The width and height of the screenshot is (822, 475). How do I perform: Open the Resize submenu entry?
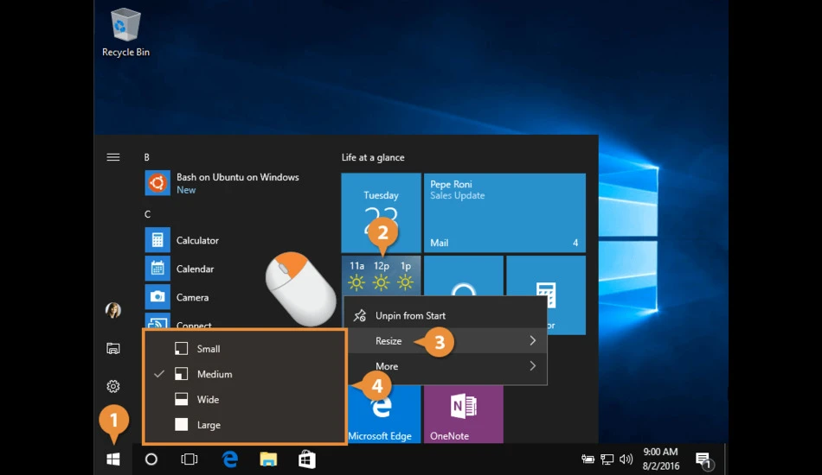[x=446, y=340]
